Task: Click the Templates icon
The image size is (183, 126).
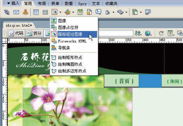Action: [135, 12]
